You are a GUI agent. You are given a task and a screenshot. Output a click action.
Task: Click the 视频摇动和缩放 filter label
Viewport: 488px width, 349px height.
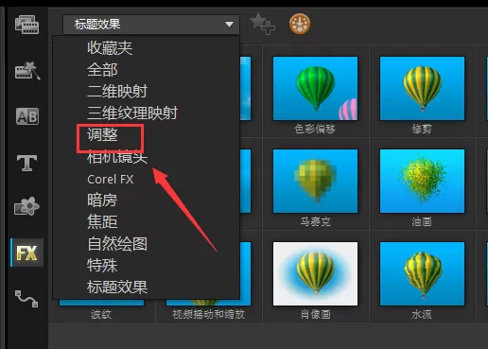[x=208, y=314]
